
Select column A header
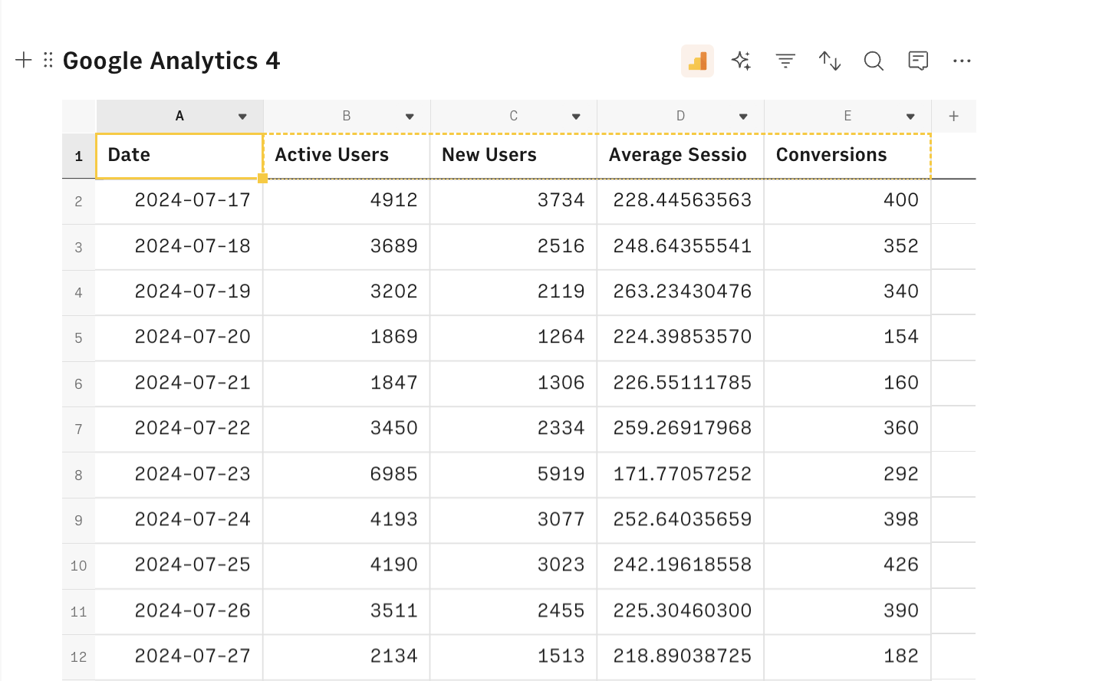click(179, 116)
